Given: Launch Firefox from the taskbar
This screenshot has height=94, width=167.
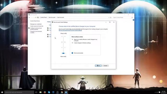Looking at the screenshot, I should 45,92.
